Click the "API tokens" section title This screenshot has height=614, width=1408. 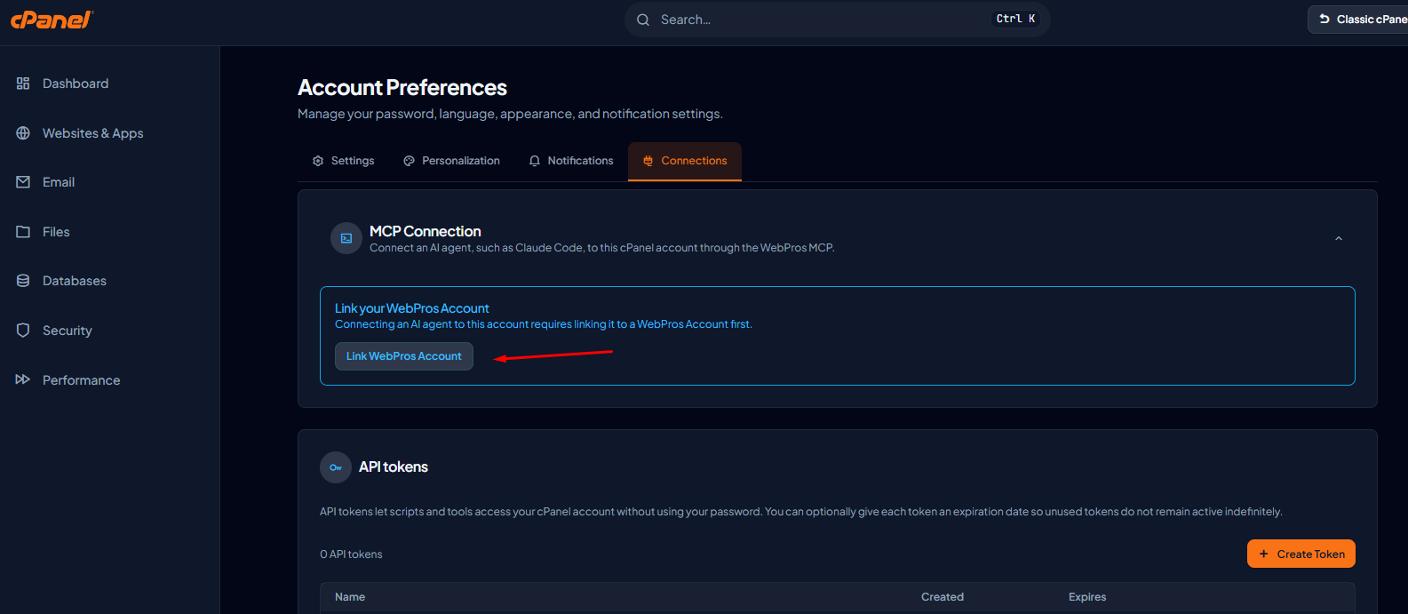(x=394, y=467)
